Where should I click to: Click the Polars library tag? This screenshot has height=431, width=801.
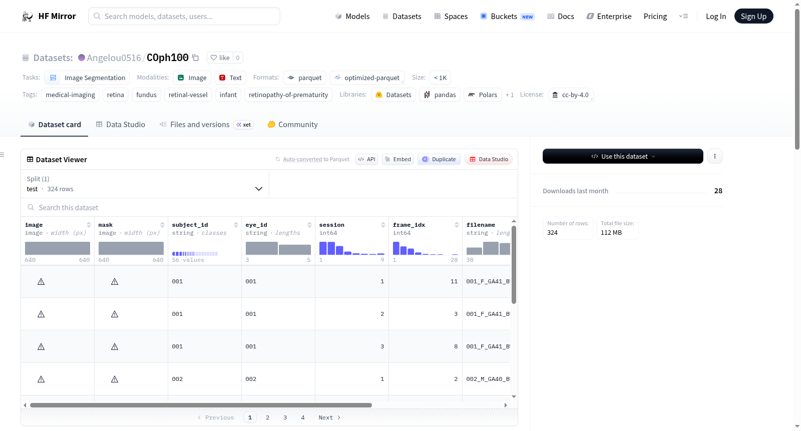coord(483,95)
